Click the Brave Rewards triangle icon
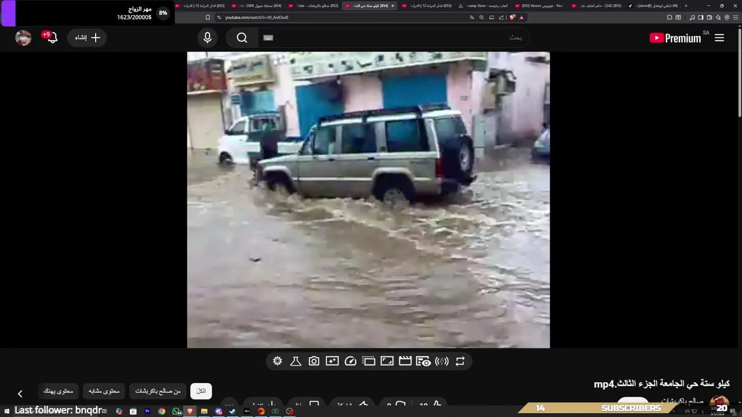This screenshot has width=742, height=417. [521, 17]
